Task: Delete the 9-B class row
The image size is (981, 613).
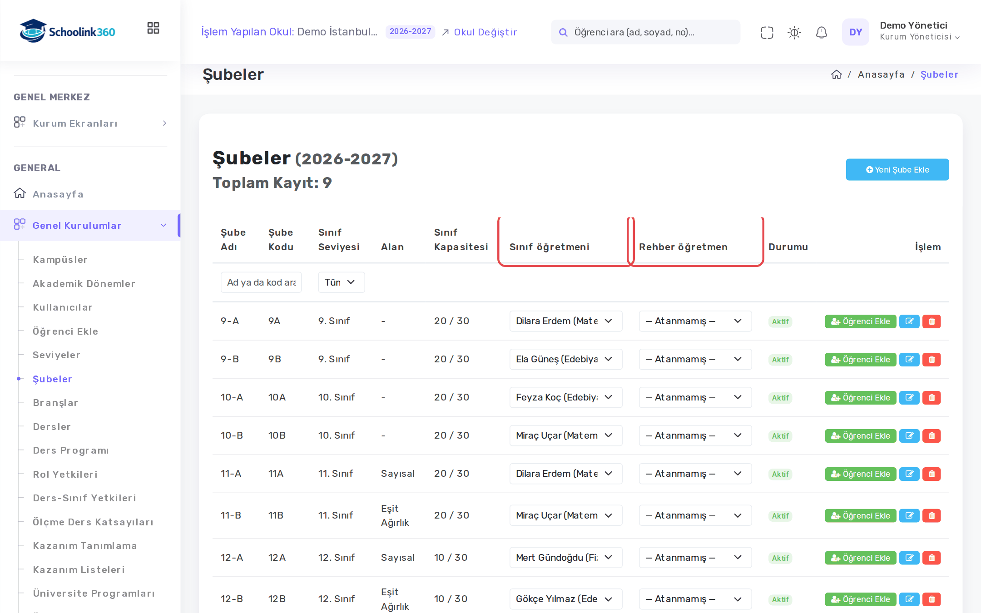Action: click(931, 360)
